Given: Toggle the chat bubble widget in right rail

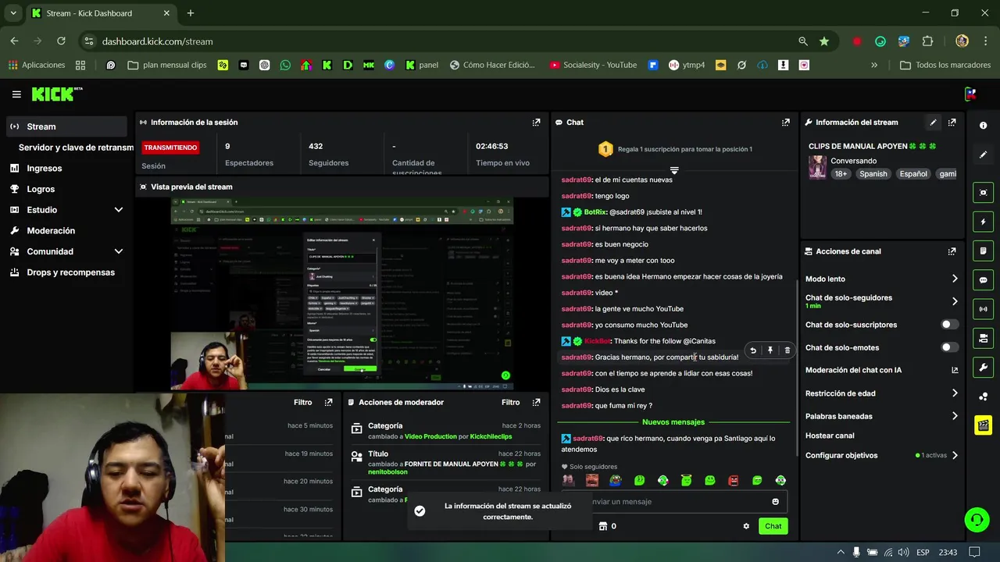Looking at the screenshot, I should point(984,279).
